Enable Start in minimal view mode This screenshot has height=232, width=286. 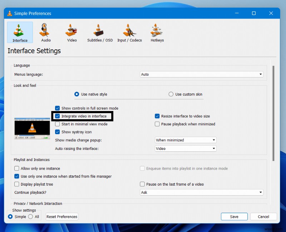pos(57,124)
